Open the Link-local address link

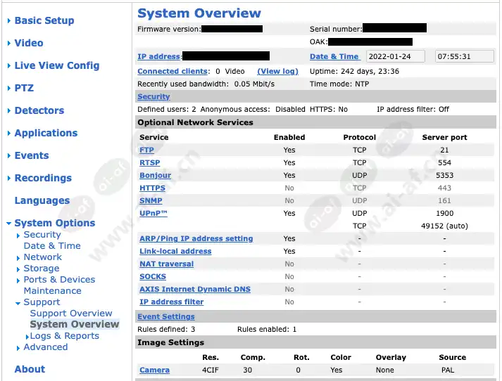coord(175,251)
